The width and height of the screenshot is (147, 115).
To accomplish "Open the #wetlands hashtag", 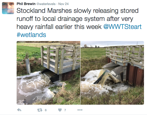I will [31, 35].
